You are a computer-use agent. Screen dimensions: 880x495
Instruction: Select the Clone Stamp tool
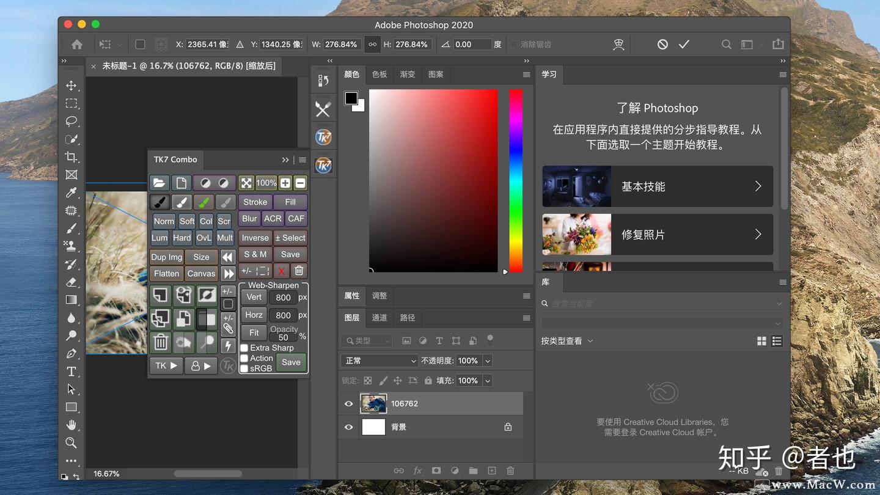[x=71, y=246]
